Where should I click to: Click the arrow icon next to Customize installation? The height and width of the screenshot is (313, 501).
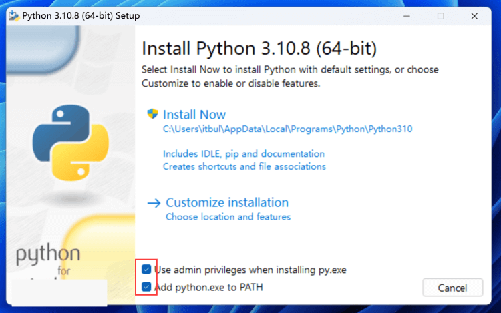click(x=154, y=203)
